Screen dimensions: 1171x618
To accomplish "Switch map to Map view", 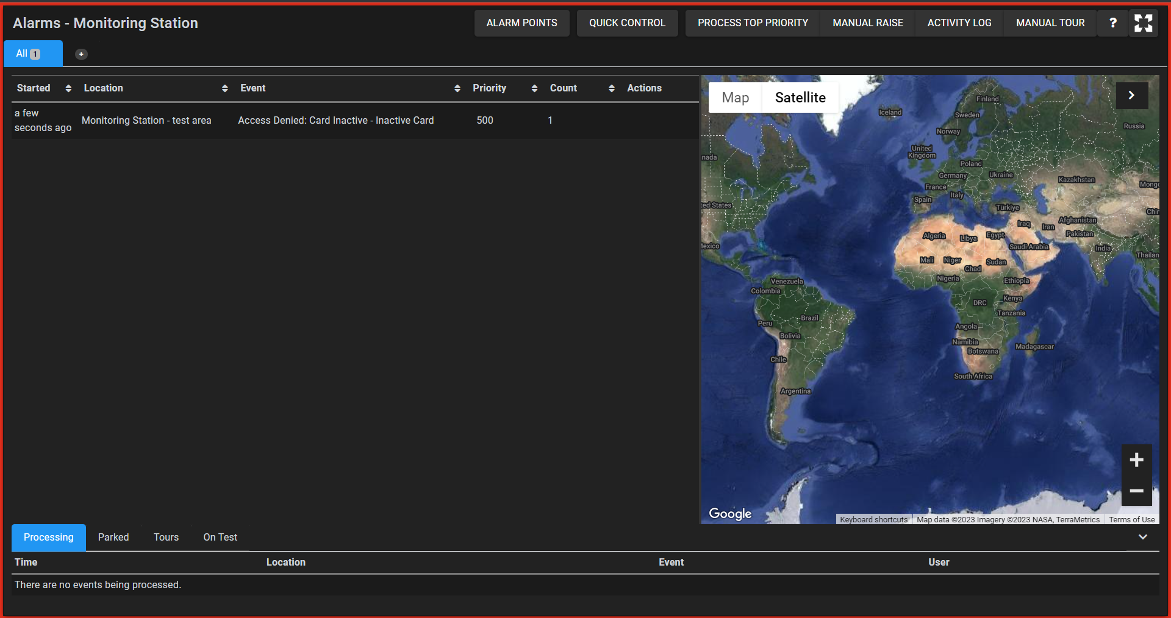I will (x=735, y=98).
